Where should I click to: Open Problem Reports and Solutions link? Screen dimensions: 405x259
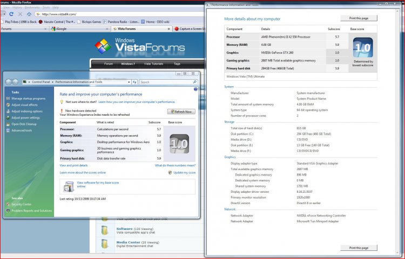(x=31, y=211)
